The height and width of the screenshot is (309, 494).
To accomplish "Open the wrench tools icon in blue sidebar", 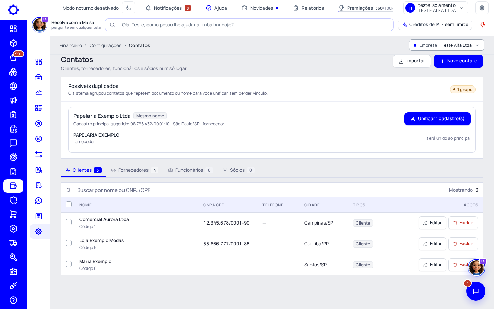I will click(13, 257).
